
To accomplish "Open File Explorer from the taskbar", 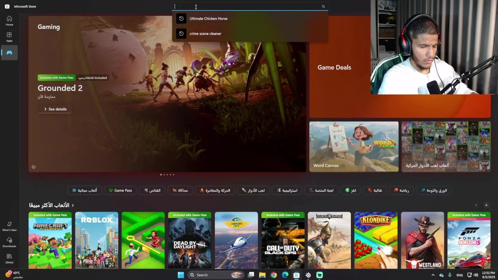I will click(x=262, y=275).
